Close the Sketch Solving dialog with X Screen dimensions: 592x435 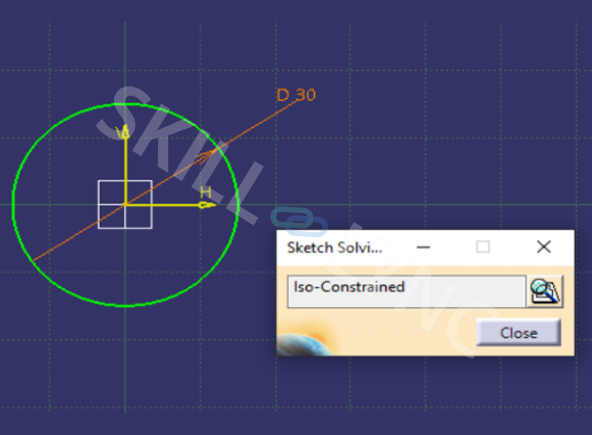[544, 247]
